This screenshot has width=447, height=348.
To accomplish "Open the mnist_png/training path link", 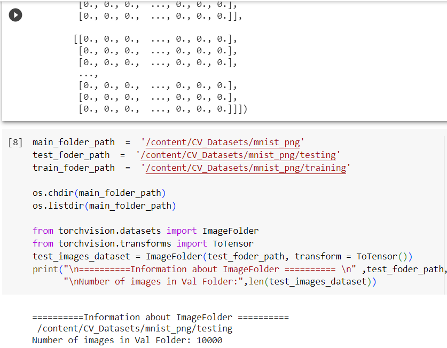I will coord(246,168).
